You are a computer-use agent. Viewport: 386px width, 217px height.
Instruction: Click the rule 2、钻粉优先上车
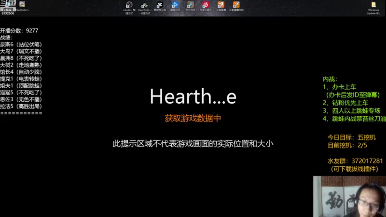345,103
